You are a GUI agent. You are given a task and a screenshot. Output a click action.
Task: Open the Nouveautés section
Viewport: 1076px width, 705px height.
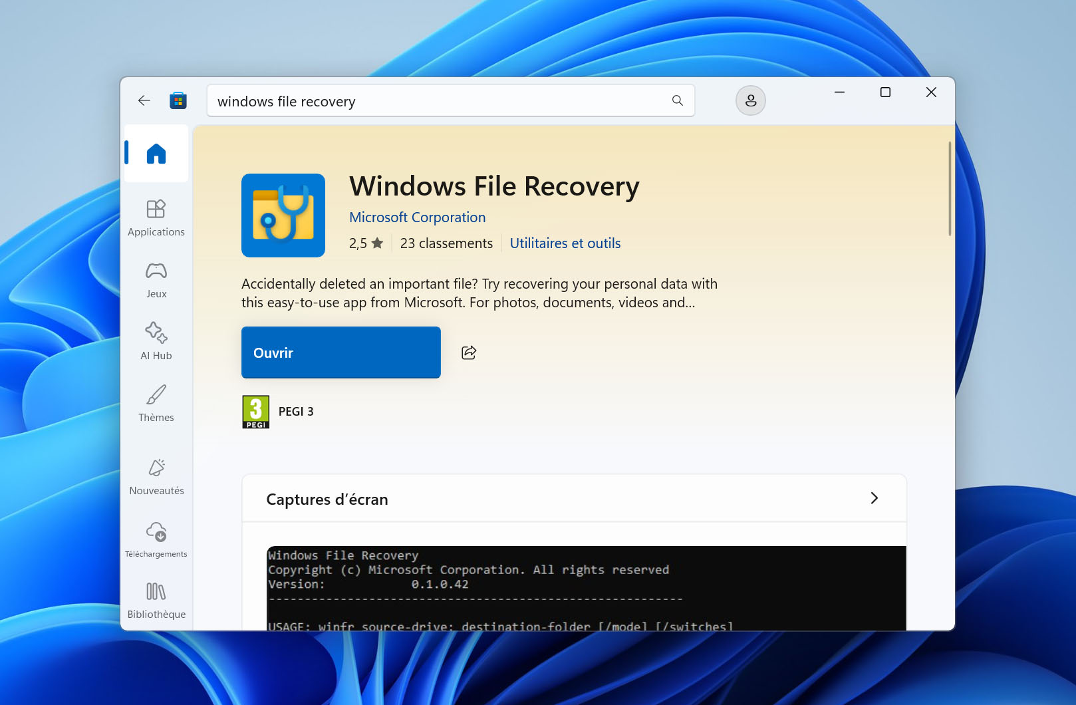click(156, 477)
